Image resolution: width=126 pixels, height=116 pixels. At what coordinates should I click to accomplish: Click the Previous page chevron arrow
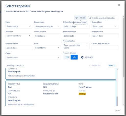pyautogui.click(x=90, y=65)
